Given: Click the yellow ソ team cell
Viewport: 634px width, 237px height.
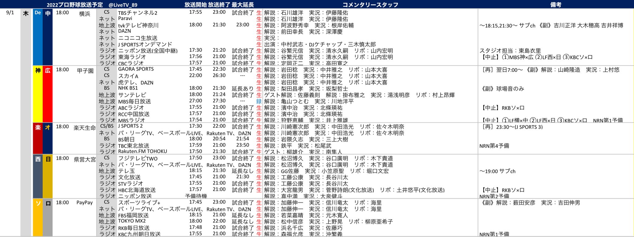Looking at the screenshot, I should 38,218.
